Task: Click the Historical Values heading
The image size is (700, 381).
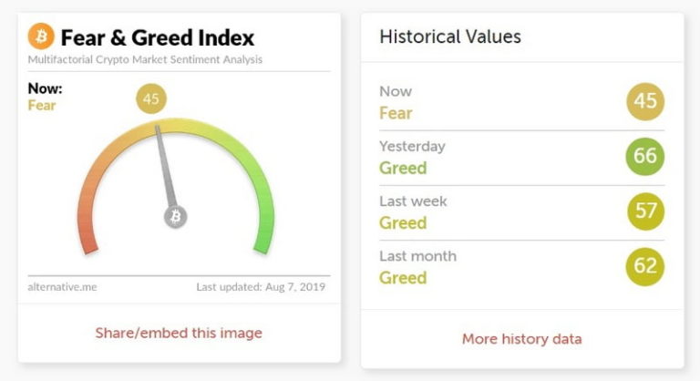Action: point(450,36)
